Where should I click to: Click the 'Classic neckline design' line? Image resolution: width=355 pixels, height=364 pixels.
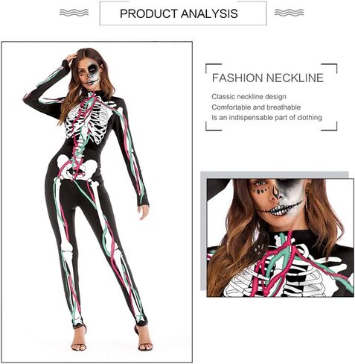(x=249, y=97)
